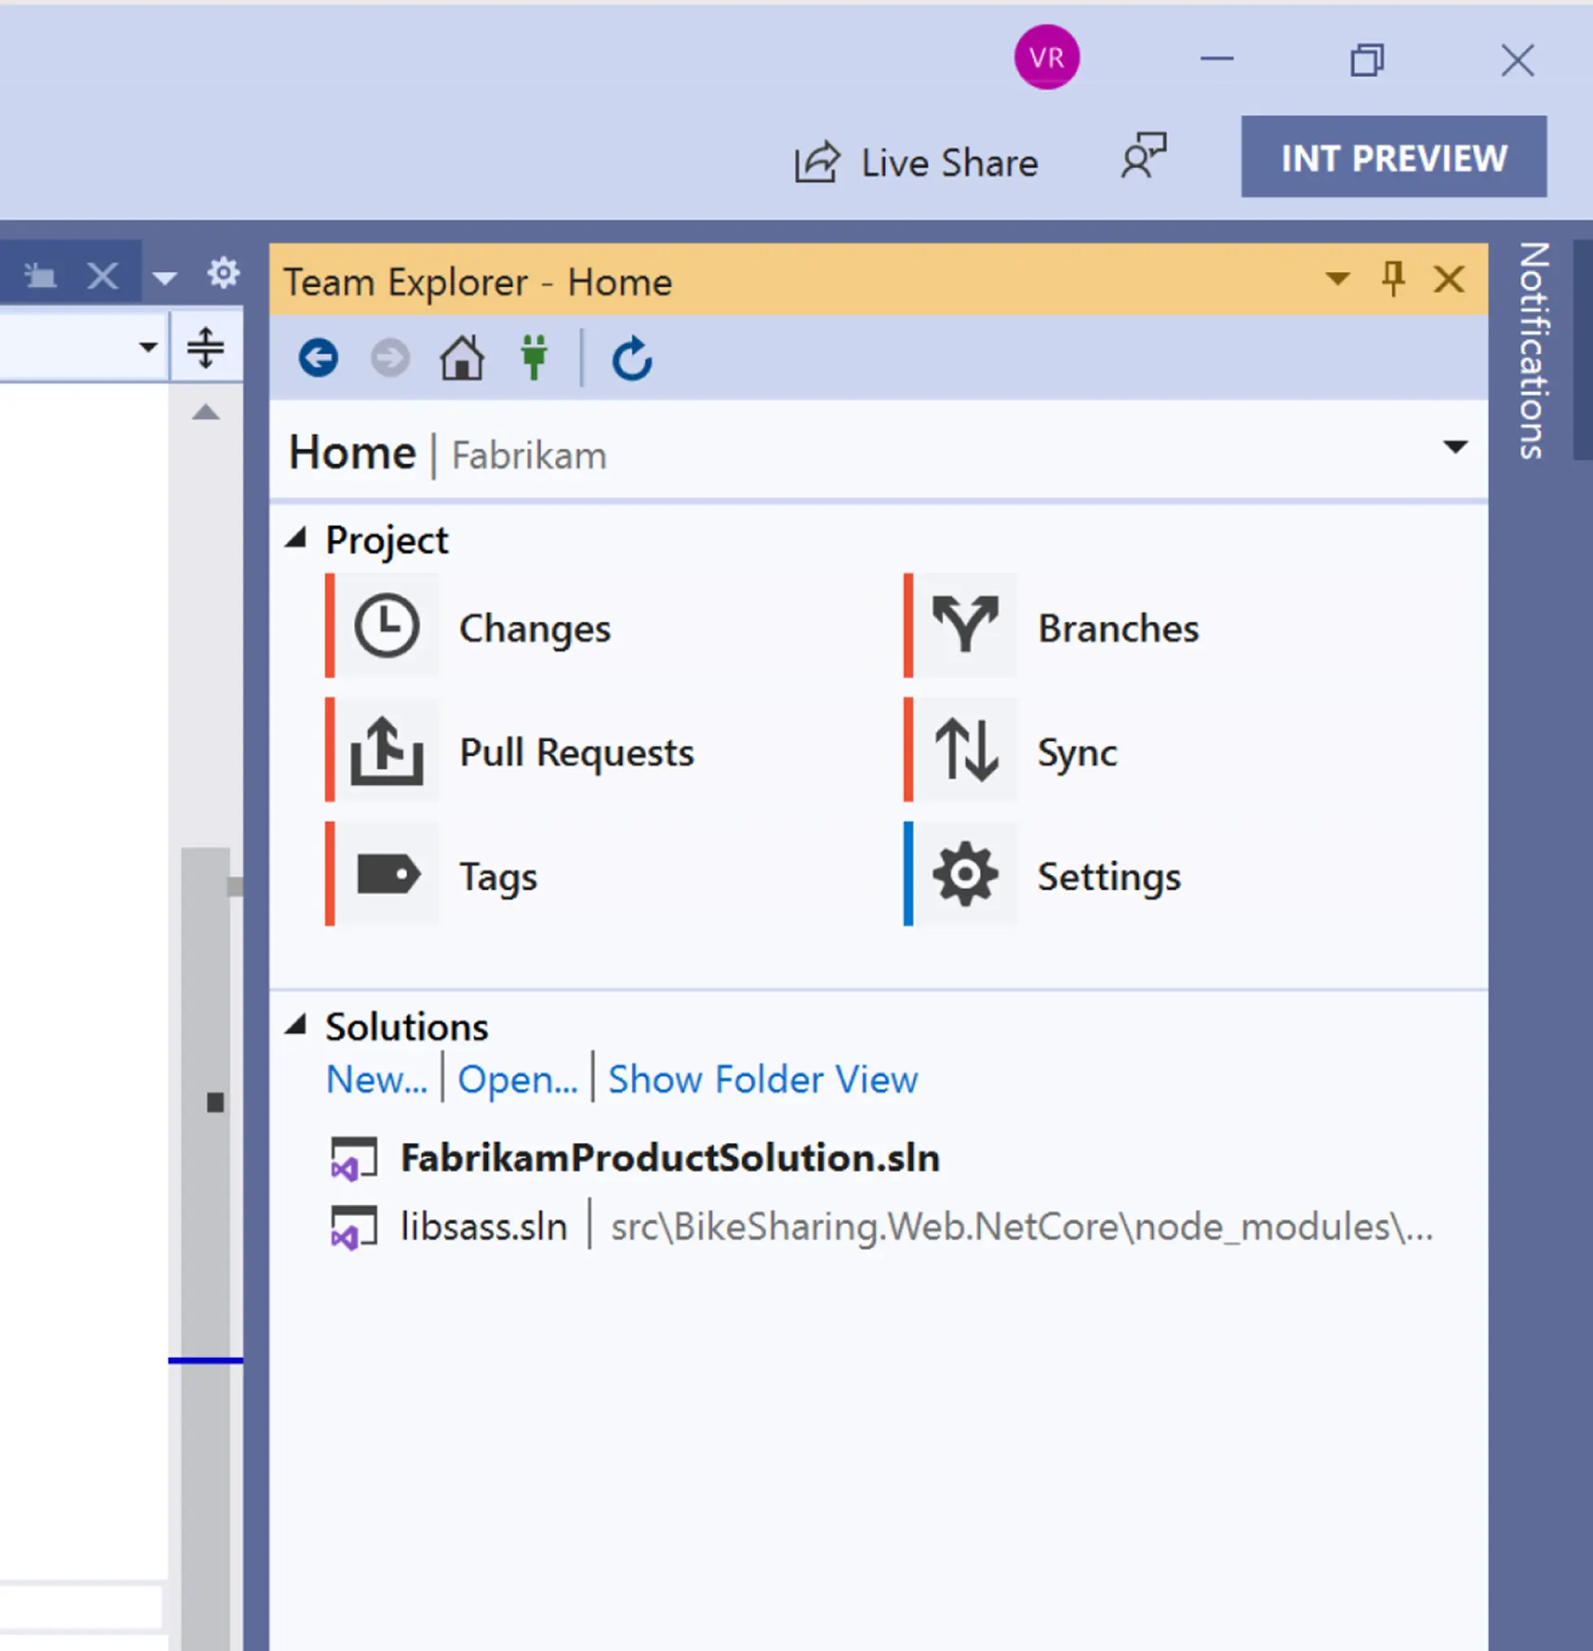The image size is (1593, 1651).
Task: Open the Pull Requests page
Action: tap(576, 752)
